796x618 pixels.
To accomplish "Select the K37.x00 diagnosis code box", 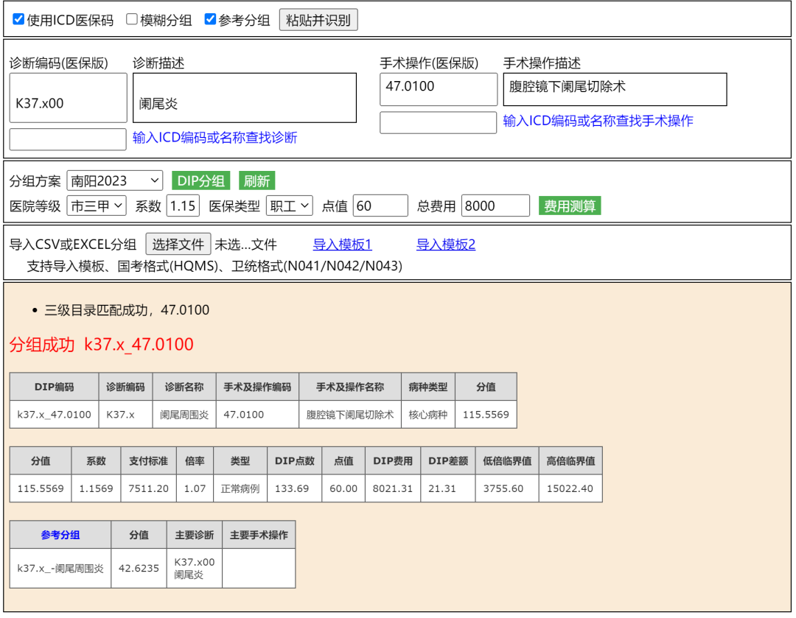I will tap(68, 98).
